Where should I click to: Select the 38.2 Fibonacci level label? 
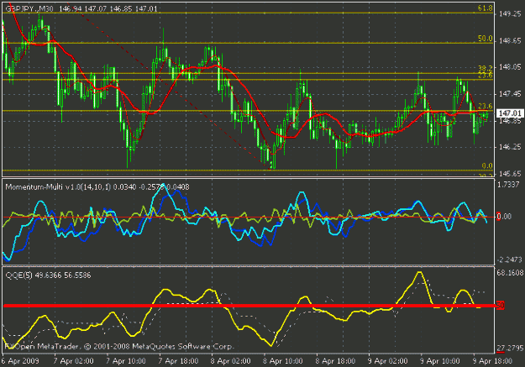[486, 68]
